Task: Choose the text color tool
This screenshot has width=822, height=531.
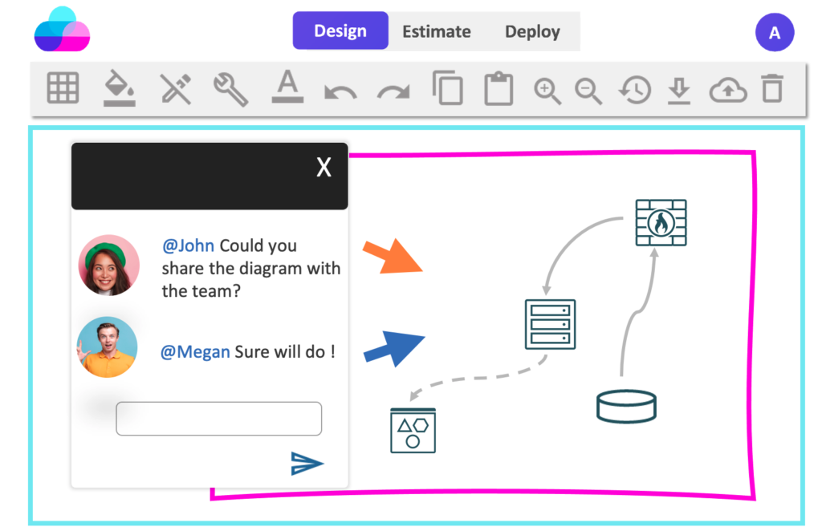Action: pyautogui.click(x=287, y=87)
